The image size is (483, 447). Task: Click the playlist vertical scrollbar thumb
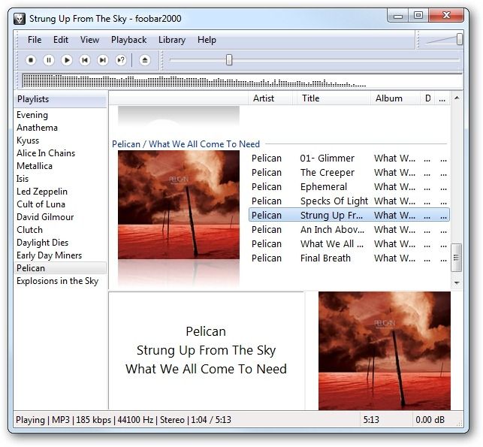pyautogui.click(x=456, y=258)
